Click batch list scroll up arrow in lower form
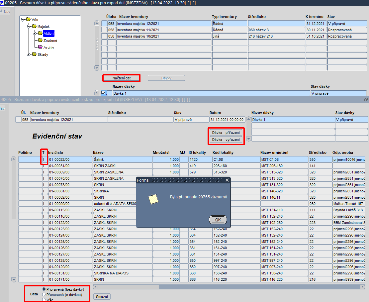The image size is (369, 302). 248,119
